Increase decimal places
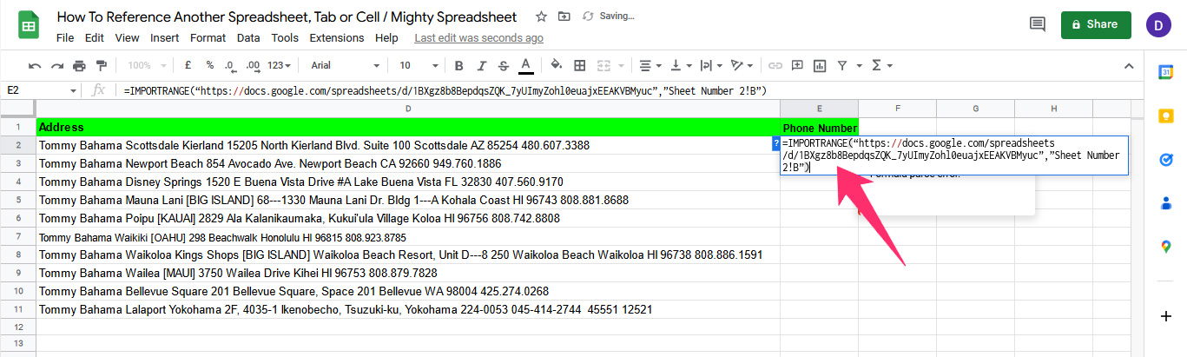The width and height of the screenshot is (1187, 357). (x=253, y=65)
